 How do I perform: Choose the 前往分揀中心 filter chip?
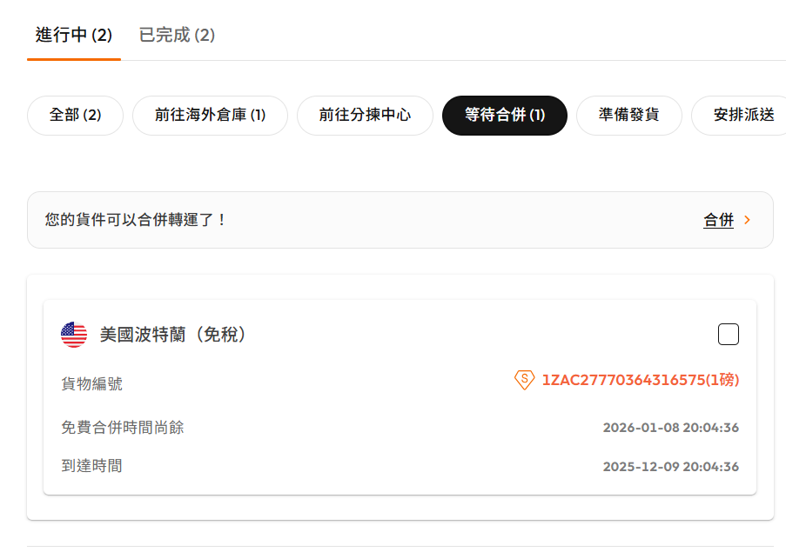tap(365, 115)
